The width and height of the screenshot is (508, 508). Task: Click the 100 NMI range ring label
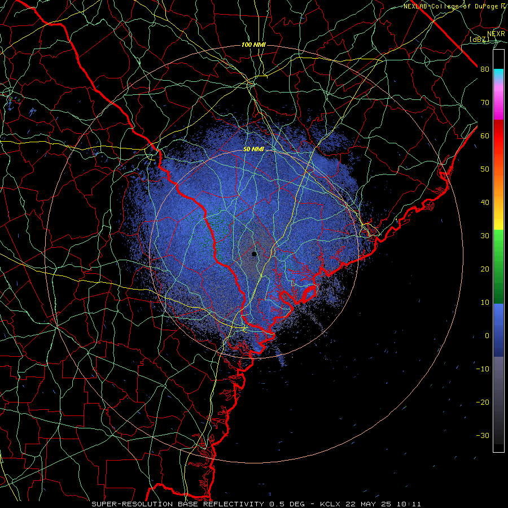(x=253, y=45)
